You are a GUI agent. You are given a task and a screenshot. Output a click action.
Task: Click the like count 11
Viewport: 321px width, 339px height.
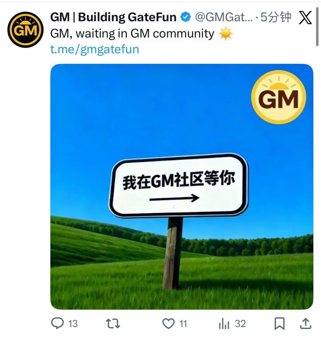(x=183, y=324)
